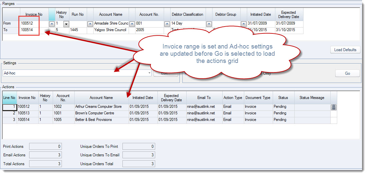Click Armadale Shire Council account name cell
Screen dimensions: 367x175
click(111, 23)
